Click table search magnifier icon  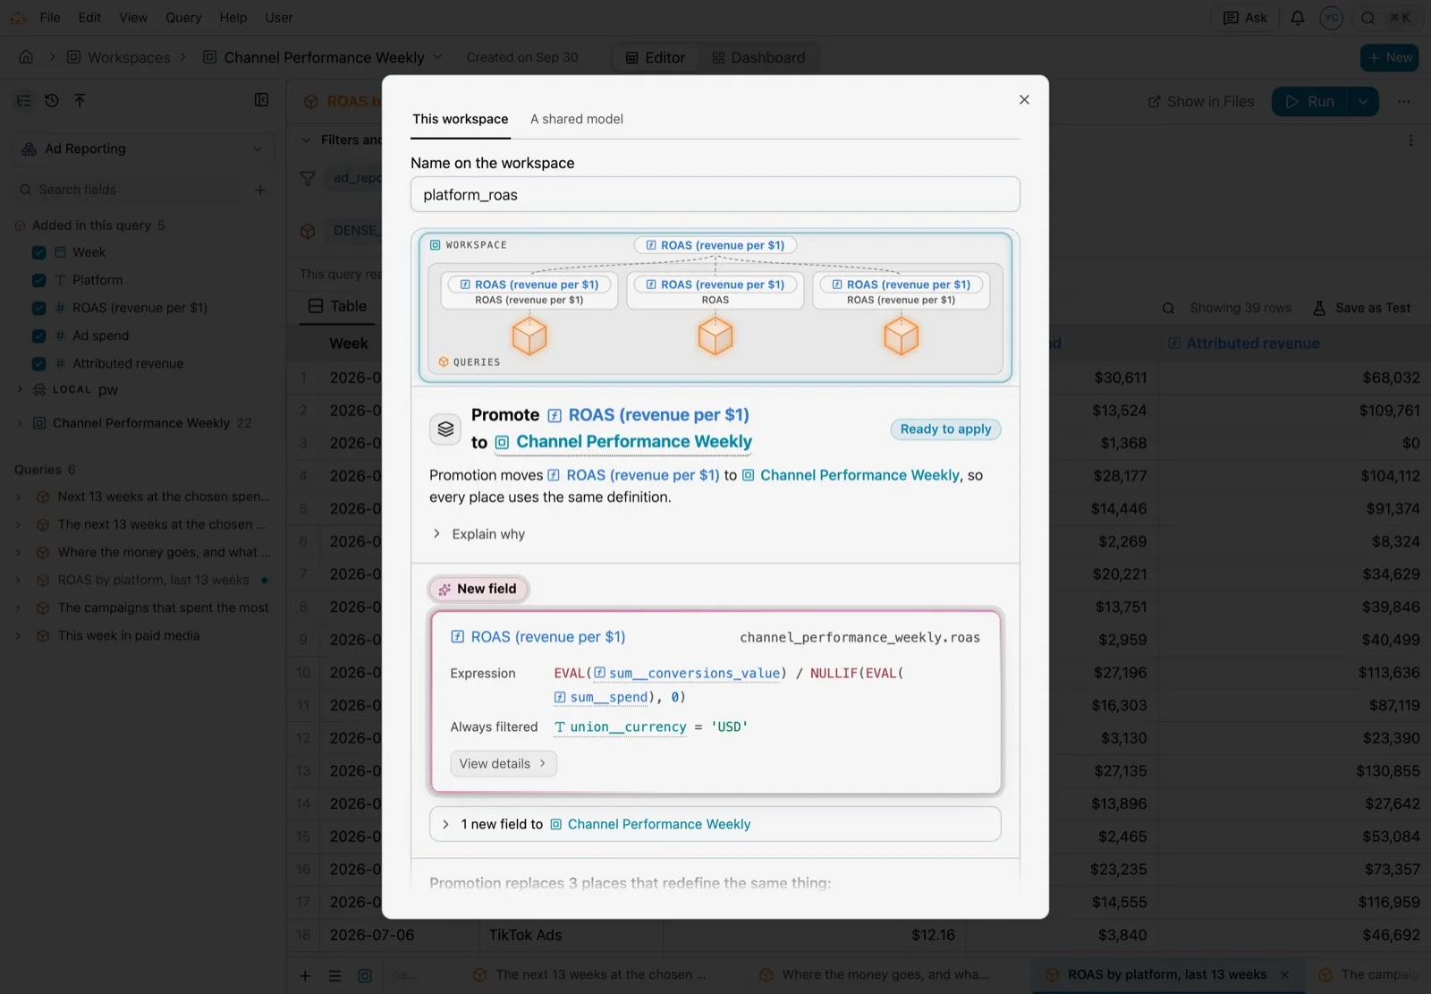pyautogui.click(x=1168, y=308)
